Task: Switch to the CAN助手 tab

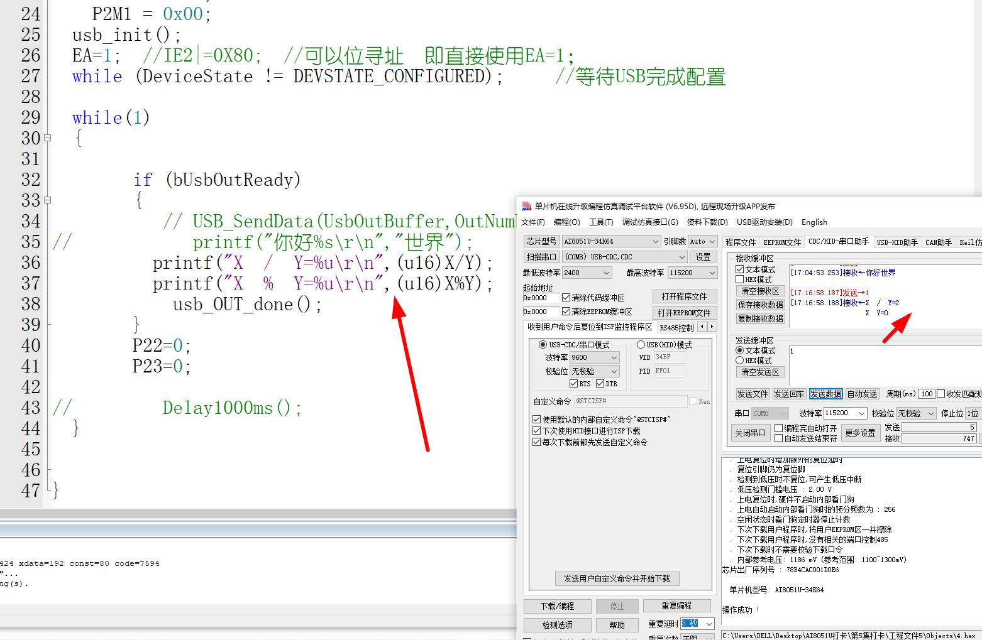Action: (938, 242)
